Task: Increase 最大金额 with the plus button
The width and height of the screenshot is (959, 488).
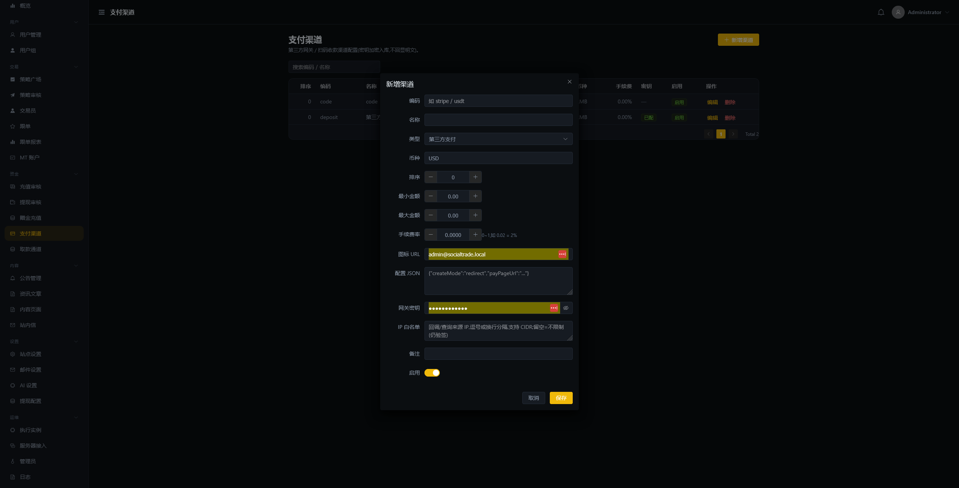Action: pyautogui.click(x=475, y=215)
